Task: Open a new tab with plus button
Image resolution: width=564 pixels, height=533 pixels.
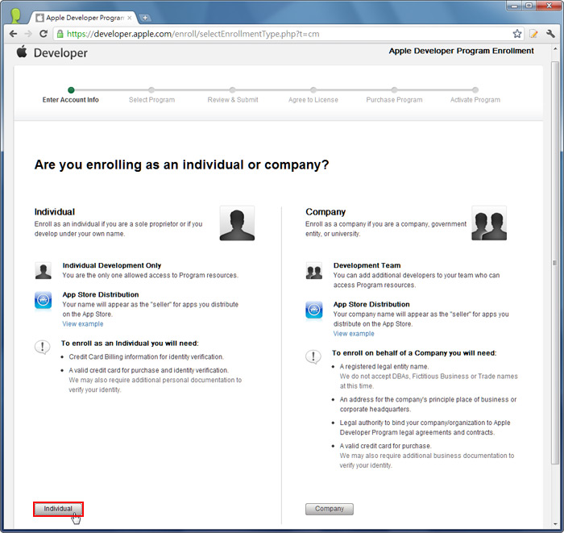Action: (144, 18)
